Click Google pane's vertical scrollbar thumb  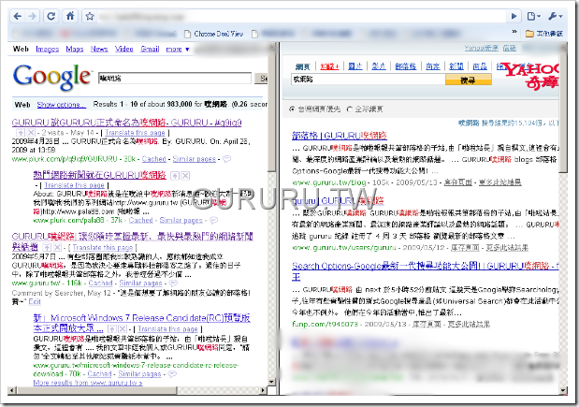coord(271,109)
